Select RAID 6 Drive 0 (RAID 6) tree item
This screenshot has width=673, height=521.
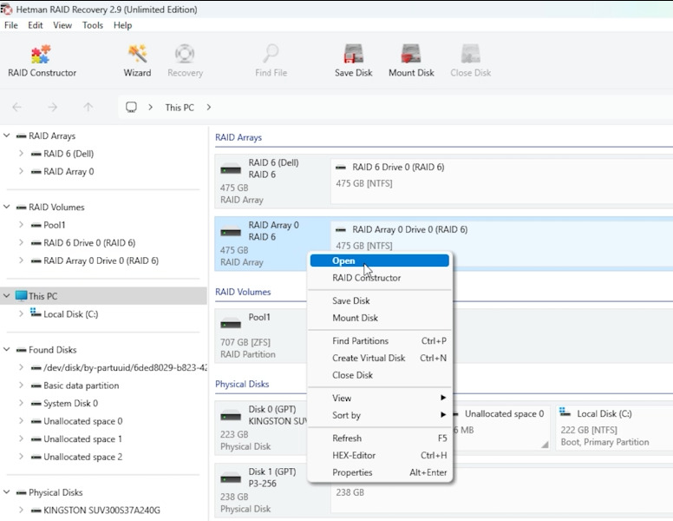(89, 242)
